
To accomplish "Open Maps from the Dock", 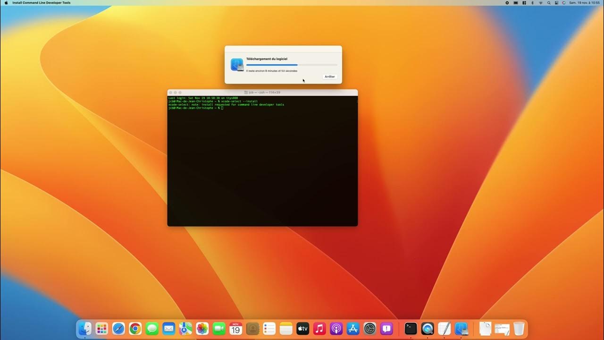I will tap(185, 328).
